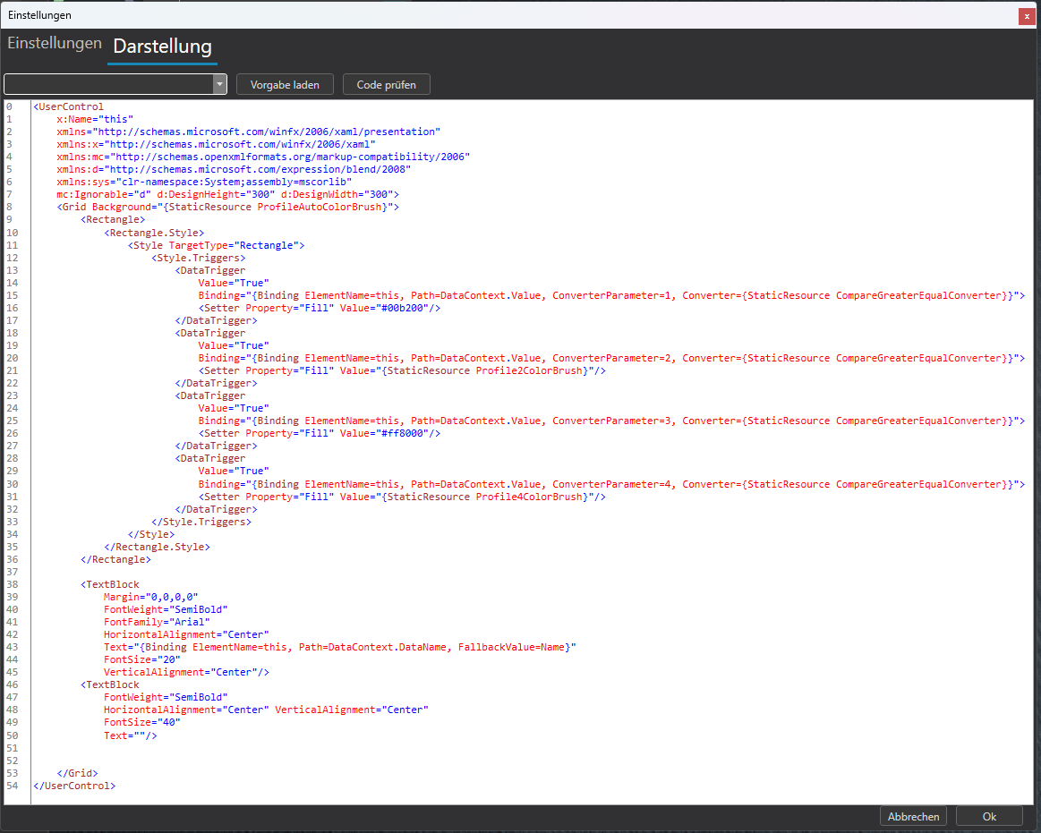This screenshot has height=833, width=1041.
Task: Click ProfileAutoColorBrush in the Grid Background line
Action: [322, 207]
